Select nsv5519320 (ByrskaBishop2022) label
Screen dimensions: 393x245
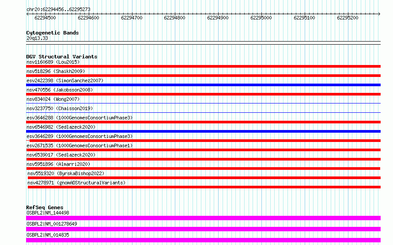pos(66,173)
